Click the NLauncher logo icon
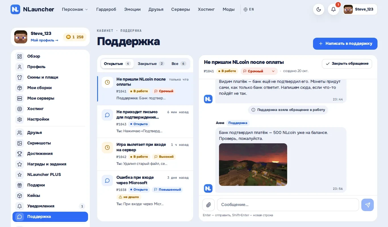This screenshot has height=227, width=388. [15, 9]
